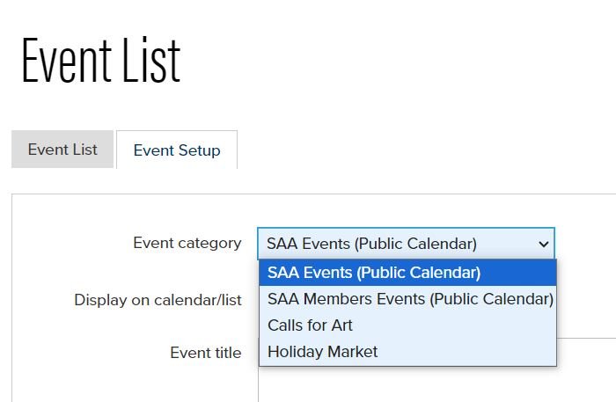
Task: Click the blue highlighted row in the dropdown
Action: tap(407, 273)
